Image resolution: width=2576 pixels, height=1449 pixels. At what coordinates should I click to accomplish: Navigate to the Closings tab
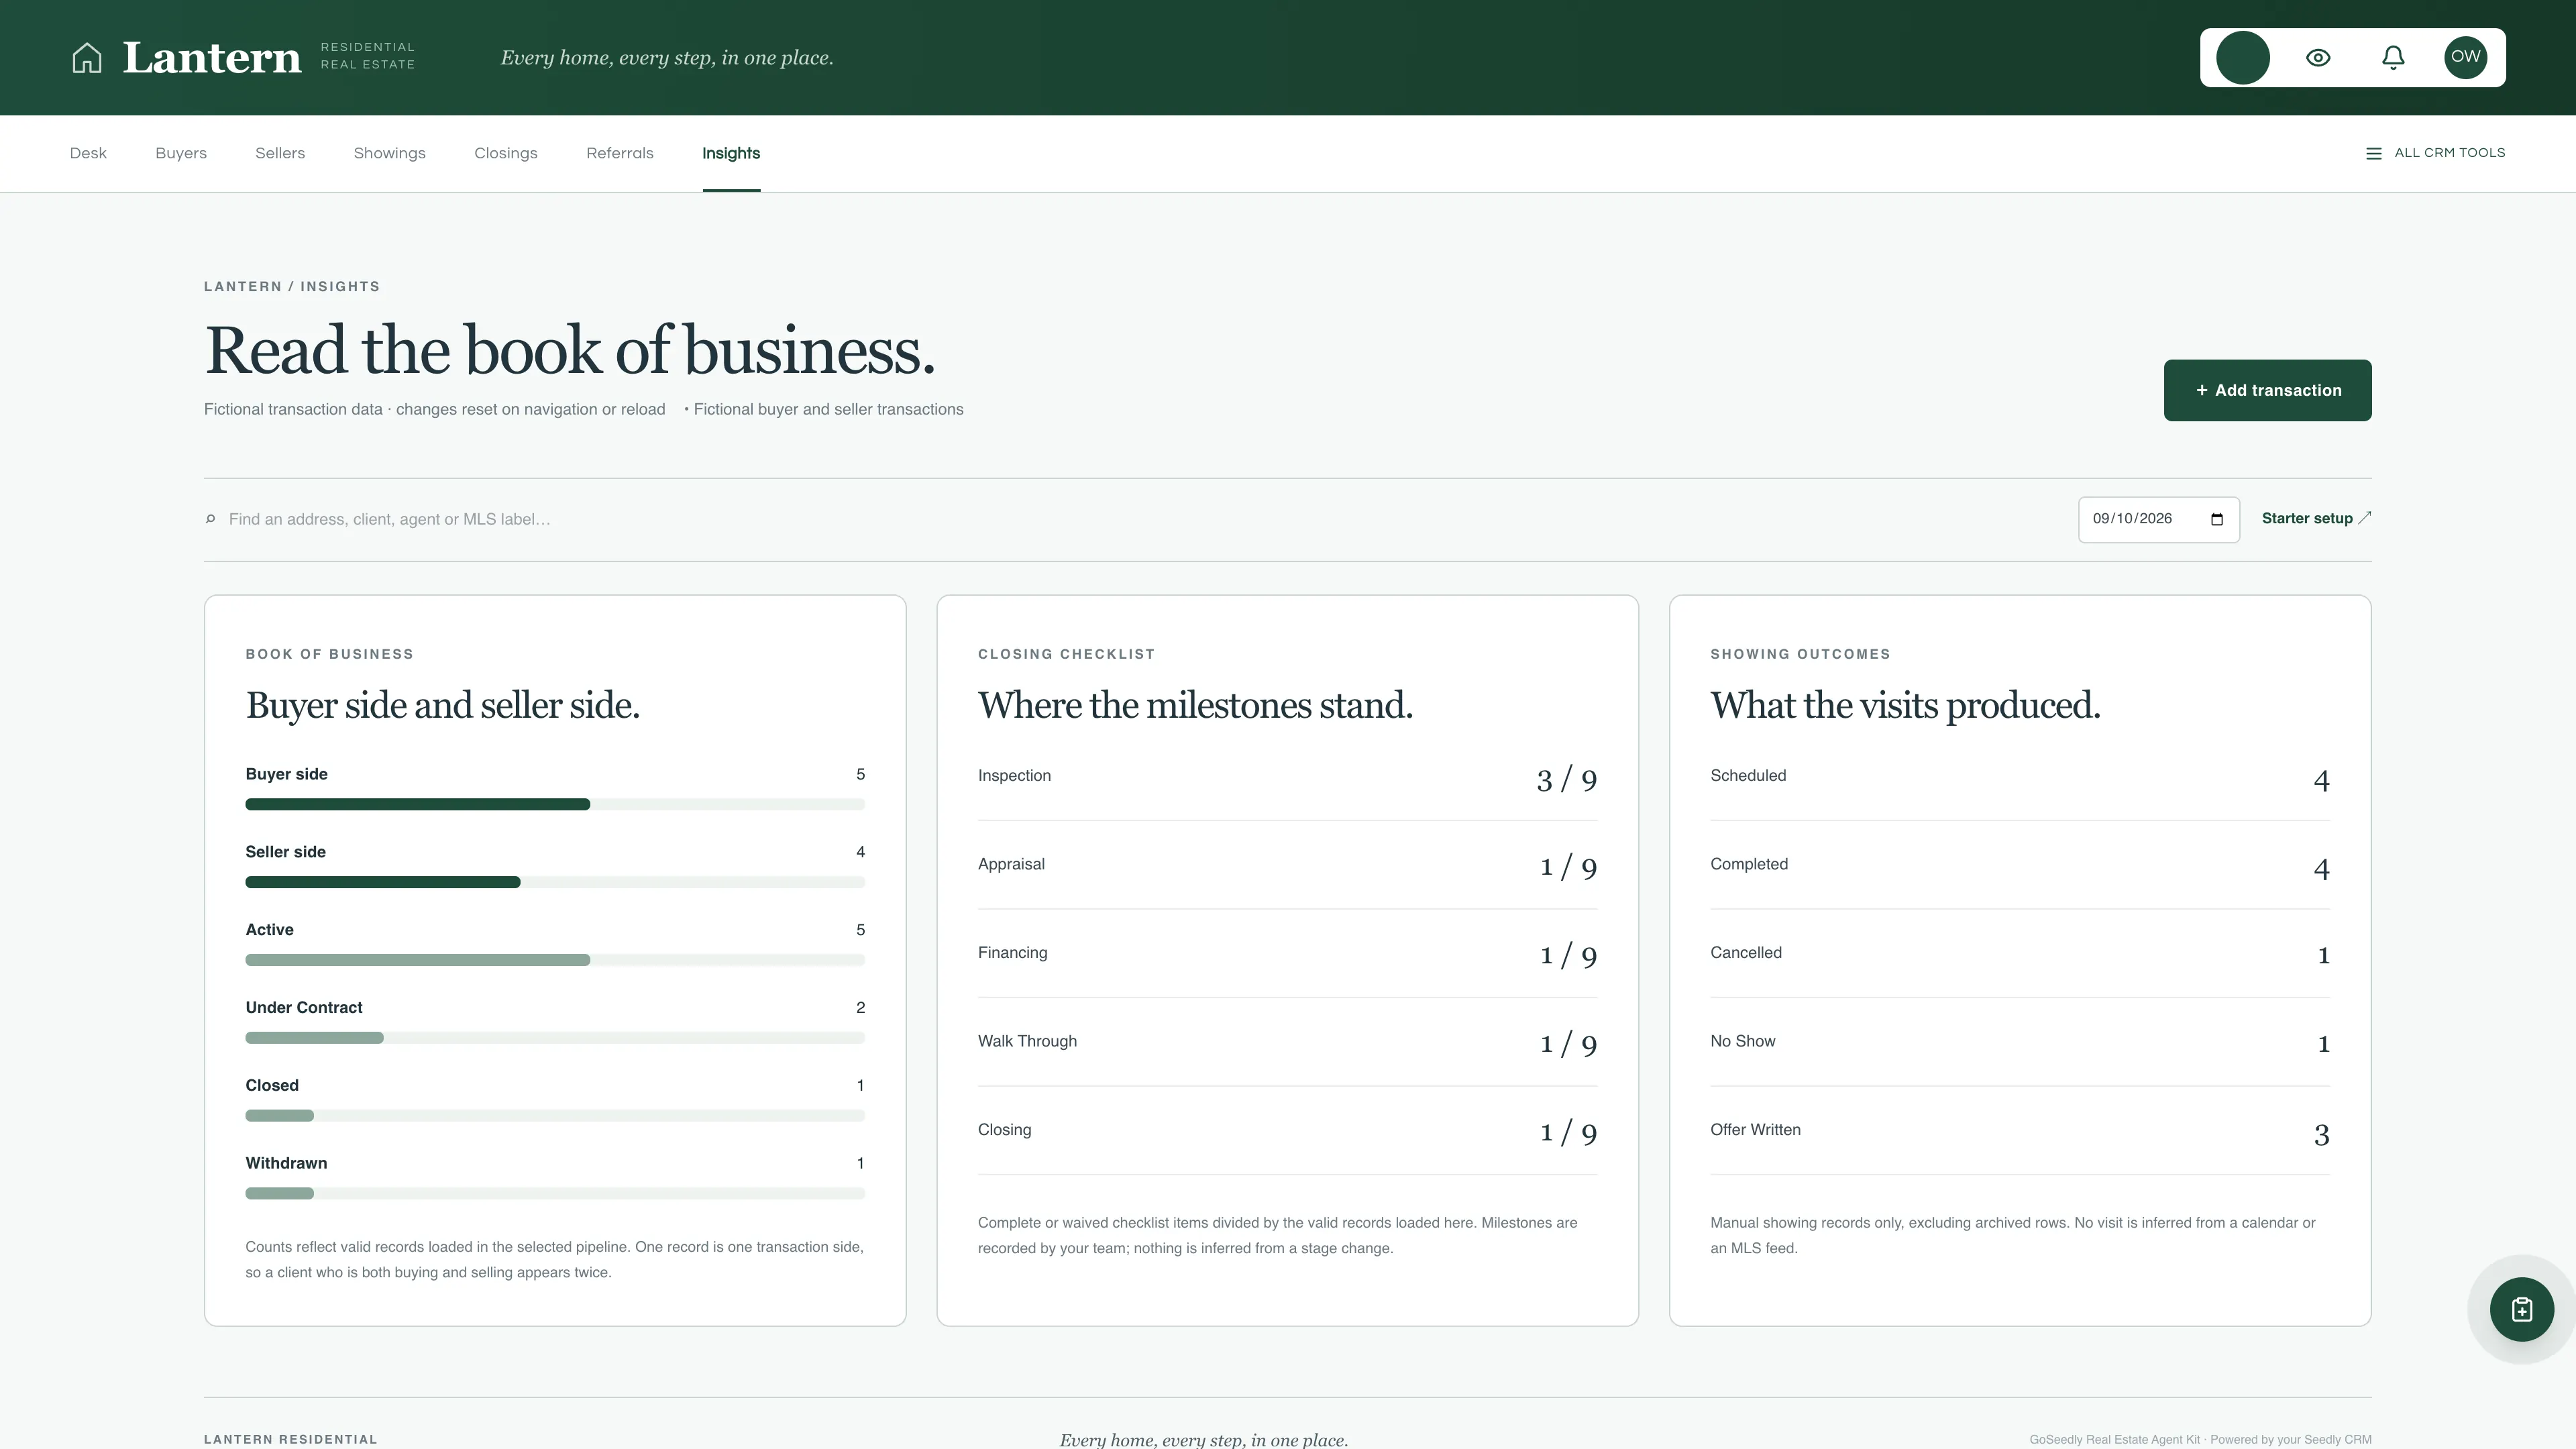coord(506,153)
